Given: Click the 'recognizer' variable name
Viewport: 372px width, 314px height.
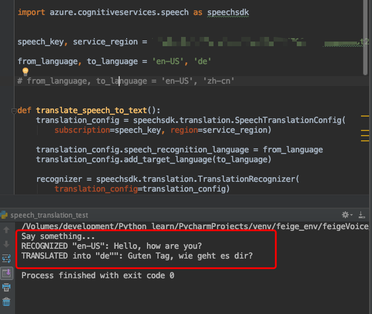Looking at the screenshot, I should click(x=59, y=179).
